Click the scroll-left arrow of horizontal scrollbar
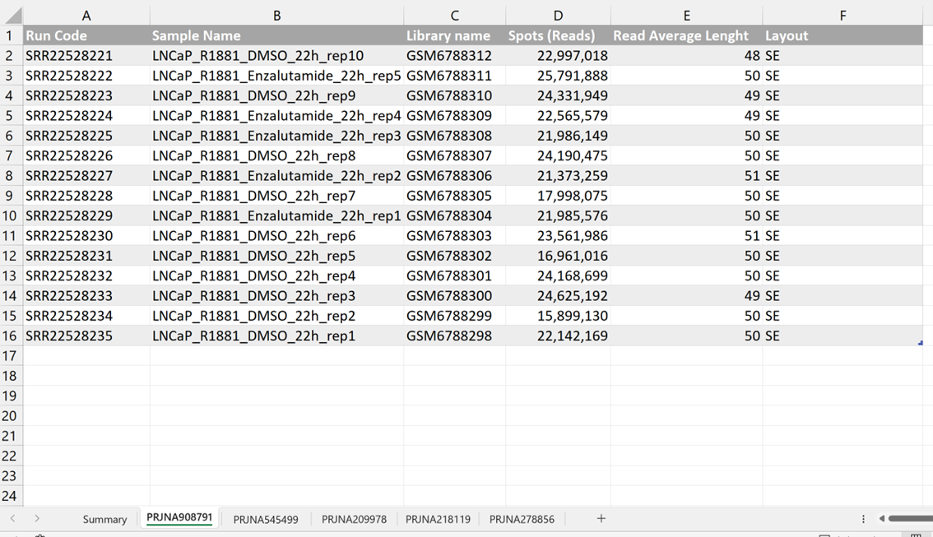933x537 pixels. [881, 519]
